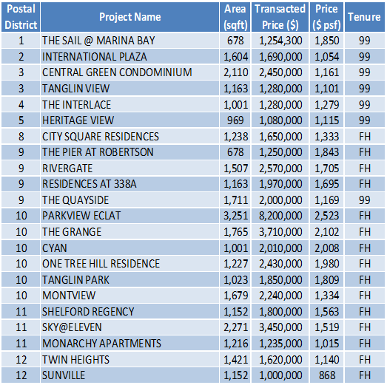Select the INTERNATIONAL PLAZA project cell
The height and width of the screenshot is (385, 387).
point(129,56)
